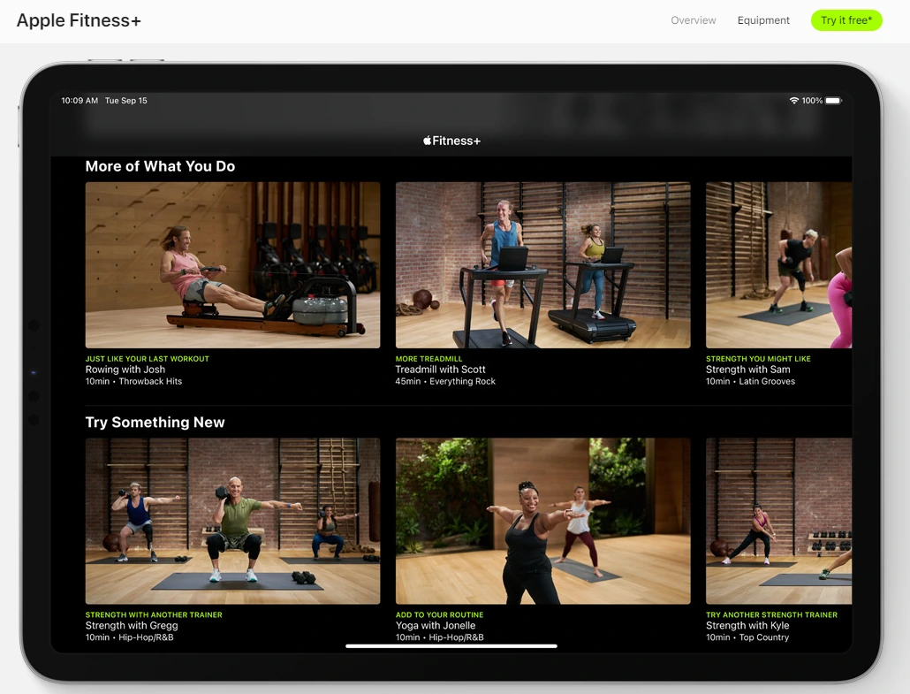Open the Strength with Gregg workout thumbnail
Viewport: 910px width, 694px height.
point(232,521)
